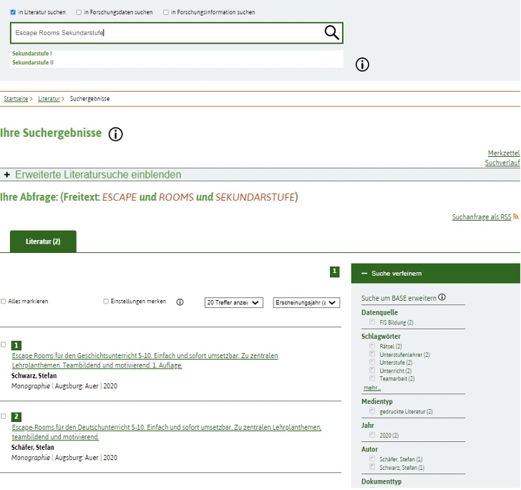Click info icon next to Ihre Suchergebnisse
Viewport: 521px width, 490px height.
pyautogui.click(x=116, y=134)
